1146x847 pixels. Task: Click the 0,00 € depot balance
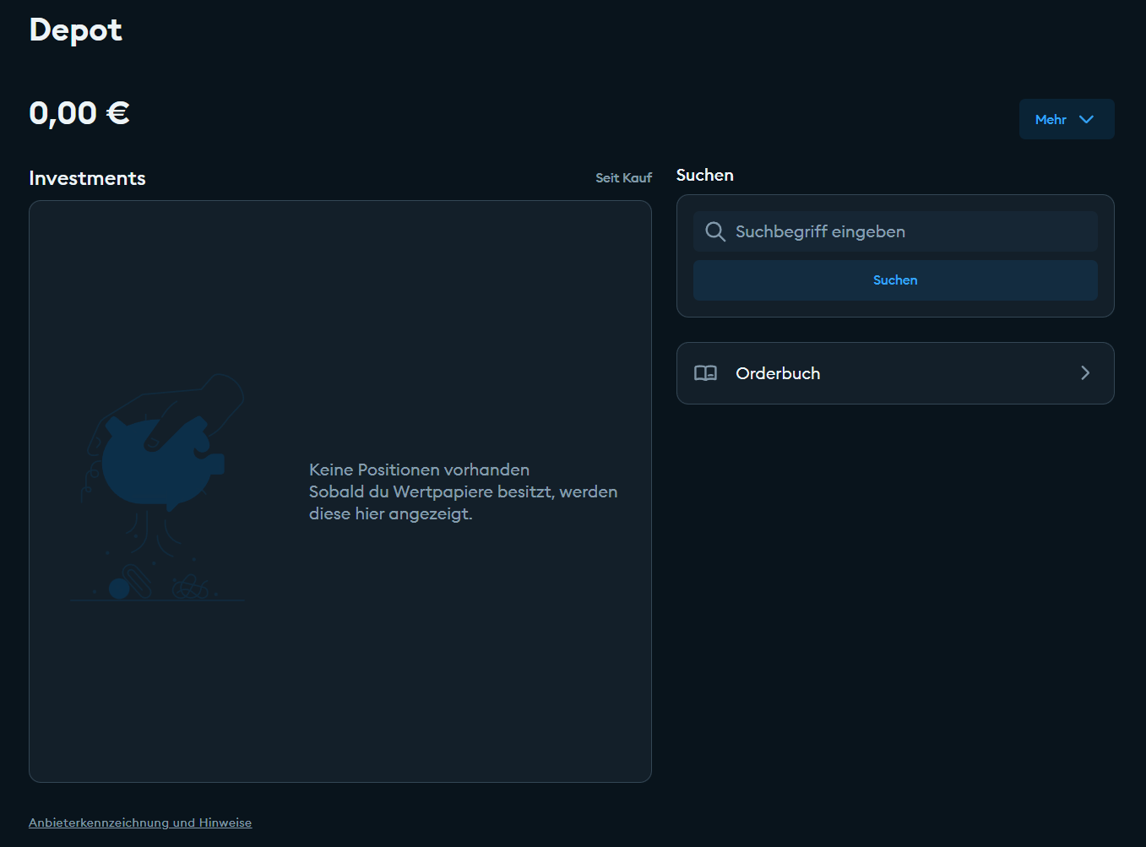click(79, 113)
